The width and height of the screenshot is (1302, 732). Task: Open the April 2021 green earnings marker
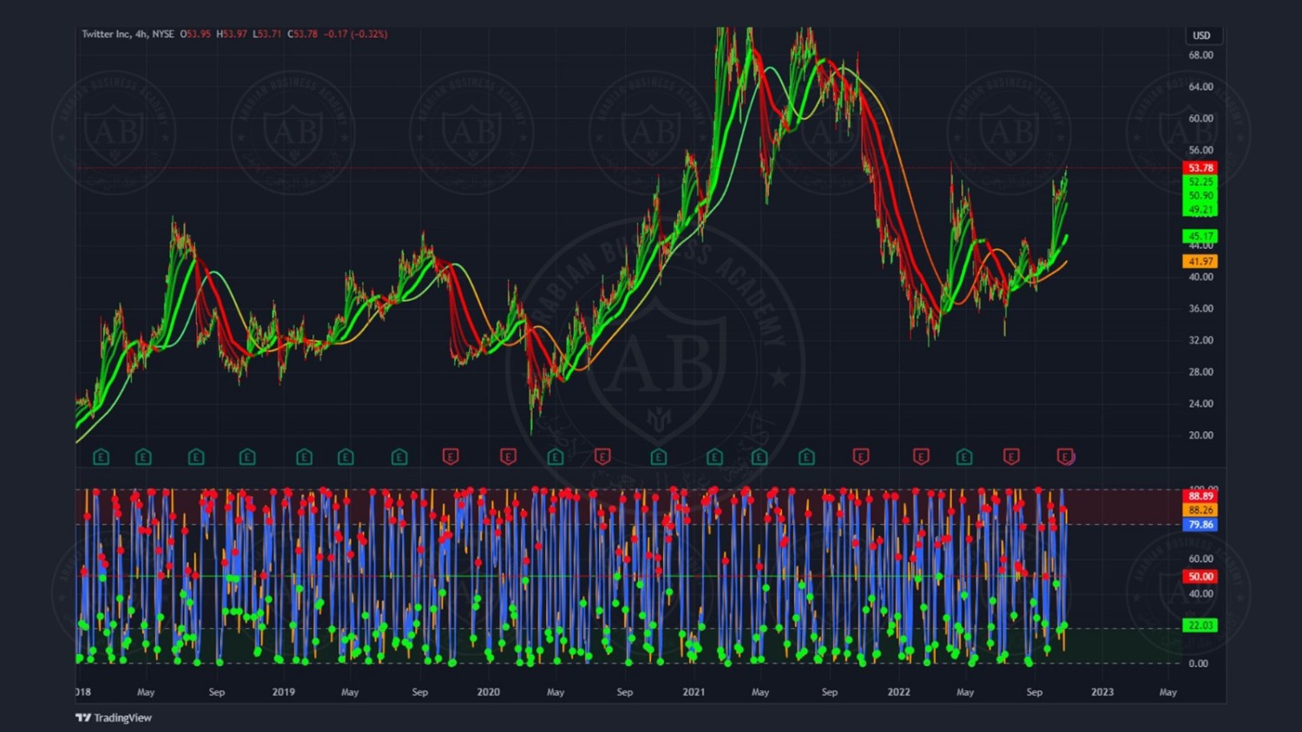tap(759, 456)
